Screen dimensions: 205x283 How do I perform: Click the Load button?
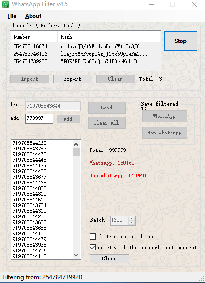tap(107, 108)
